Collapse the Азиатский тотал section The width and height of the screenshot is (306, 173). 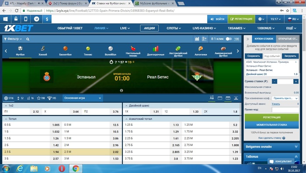[126, 119]
